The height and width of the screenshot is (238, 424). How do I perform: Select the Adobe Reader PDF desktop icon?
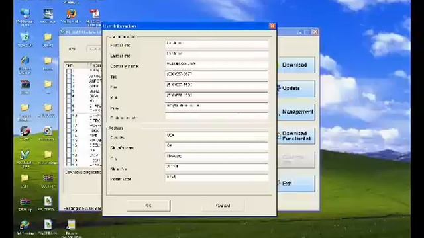coord(95,13)
